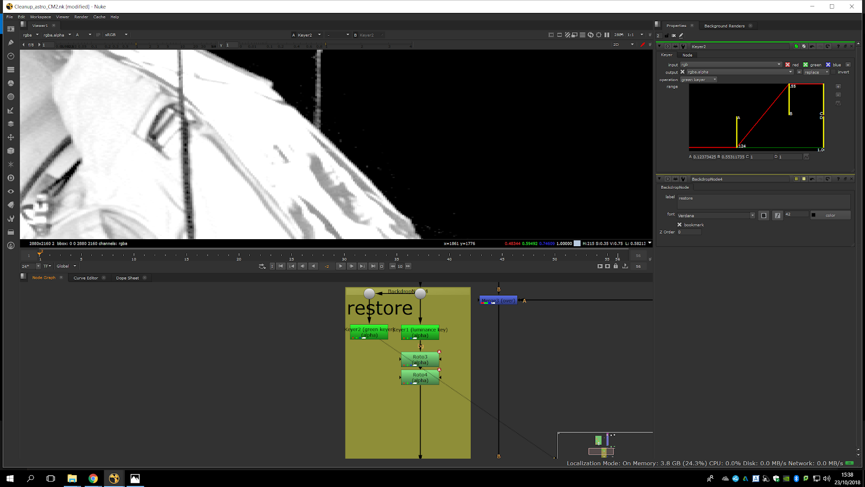865x487 pixels.
Task: Enable the invert checkbox in Keyer2
Action: [x=834, y=72]
